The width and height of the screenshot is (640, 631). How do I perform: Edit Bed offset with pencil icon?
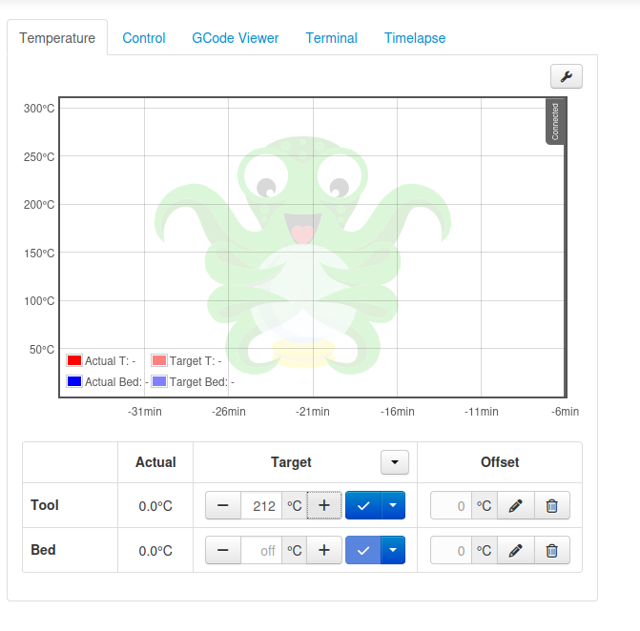point(515,551)
